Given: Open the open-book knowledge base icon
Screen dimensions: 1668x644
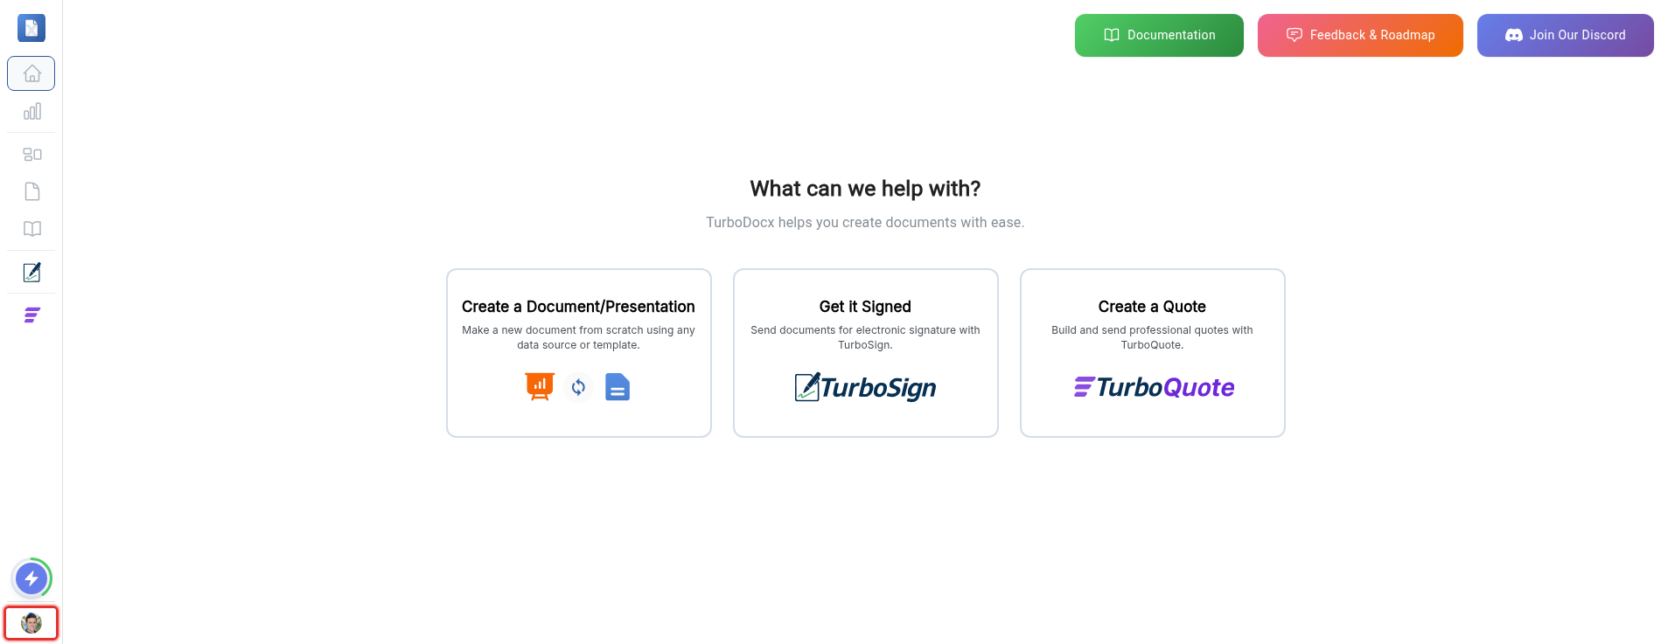Looking at the screenshot, I should click(x=32, y=229).
